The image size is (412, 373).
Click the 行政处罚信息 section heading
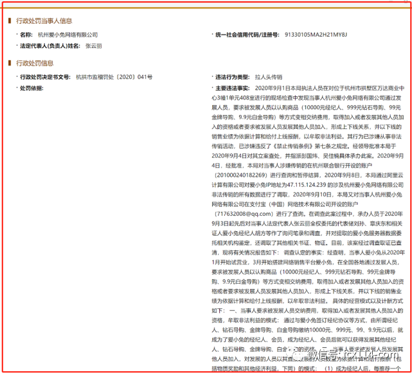pos(35,64)
